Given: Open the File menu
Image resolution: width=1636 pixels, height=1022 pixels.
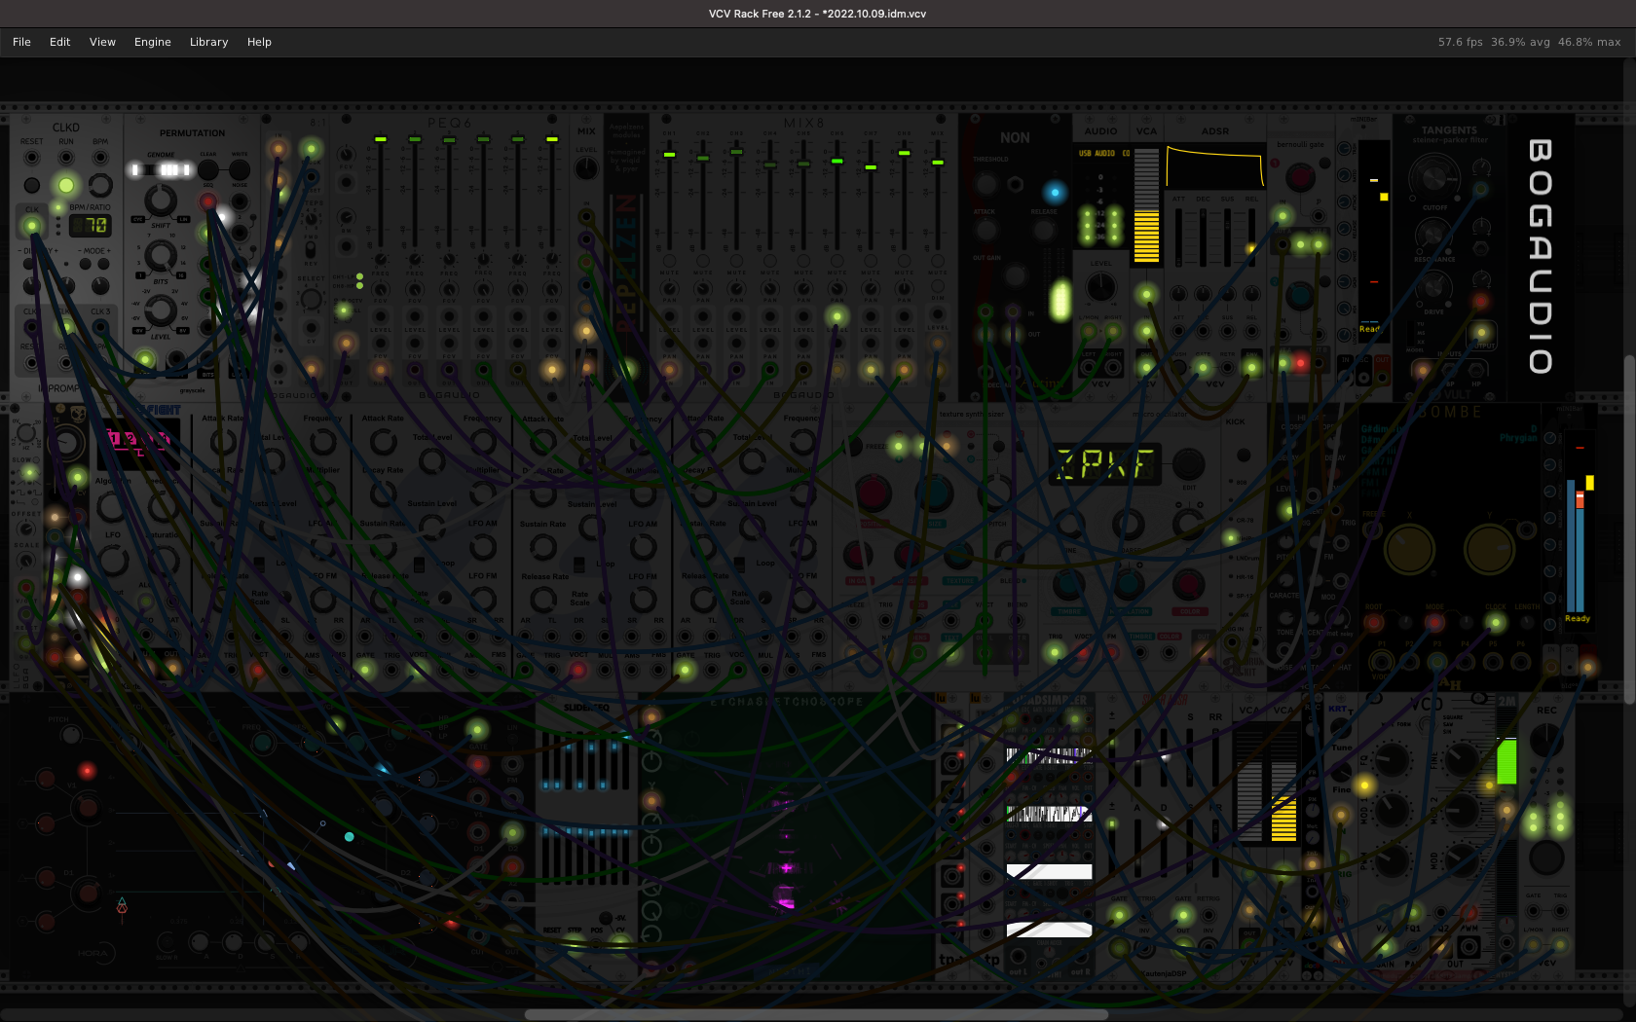Looking at the screenshot, I should click(21, 42).
